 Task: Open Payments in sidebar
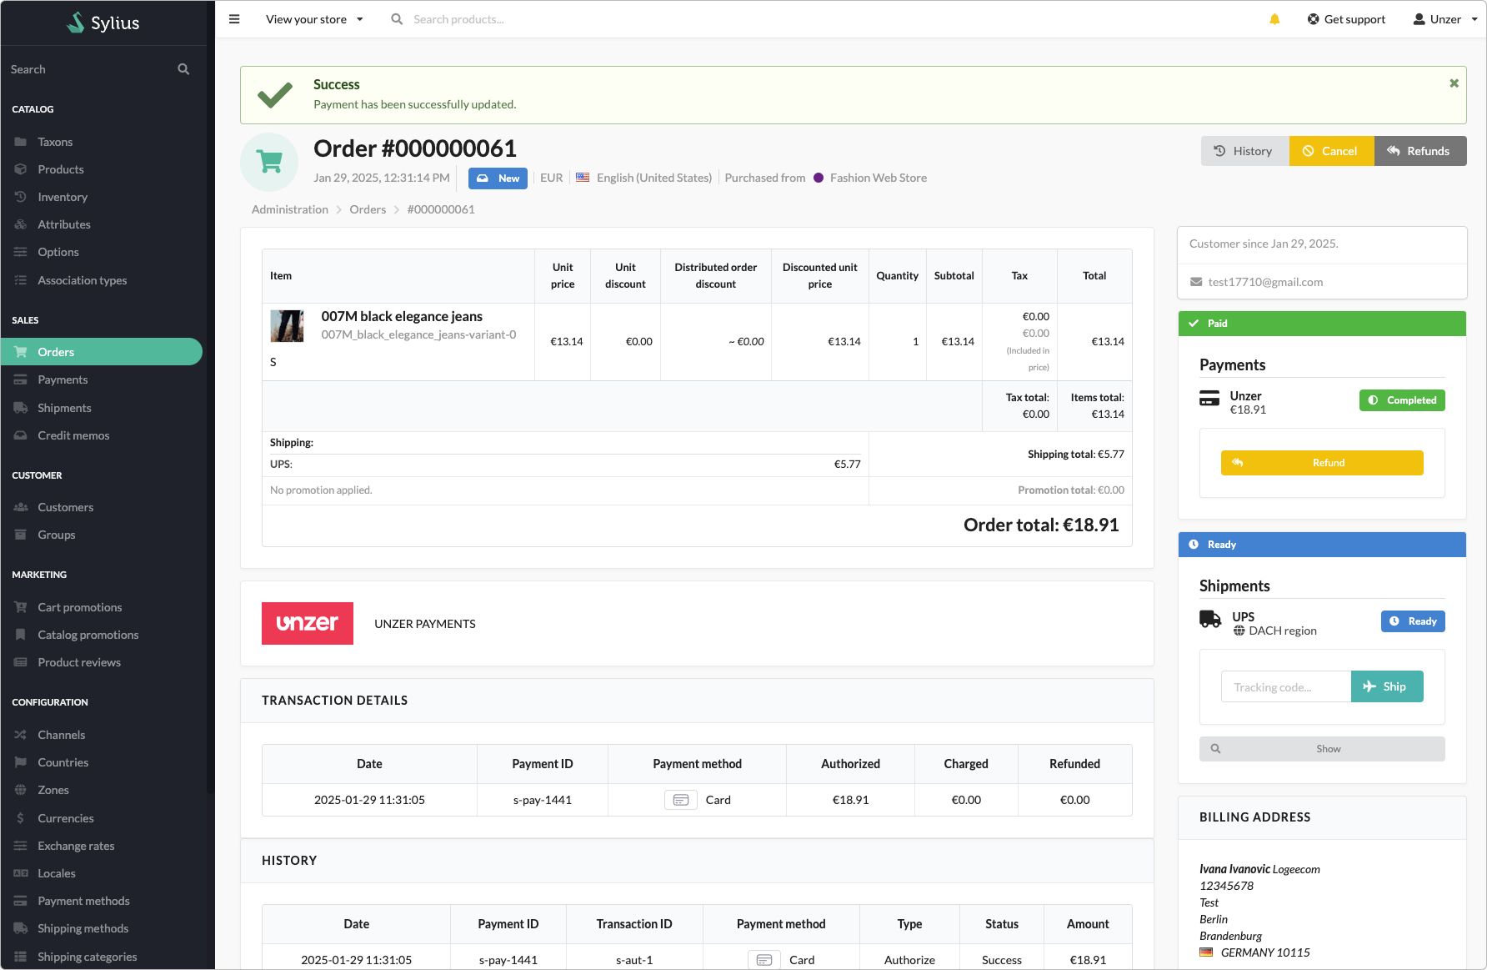pos(63,379)
